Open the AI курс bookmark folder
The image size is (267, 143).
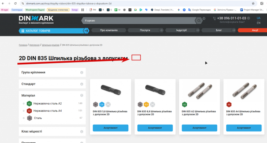pos(5,10)
